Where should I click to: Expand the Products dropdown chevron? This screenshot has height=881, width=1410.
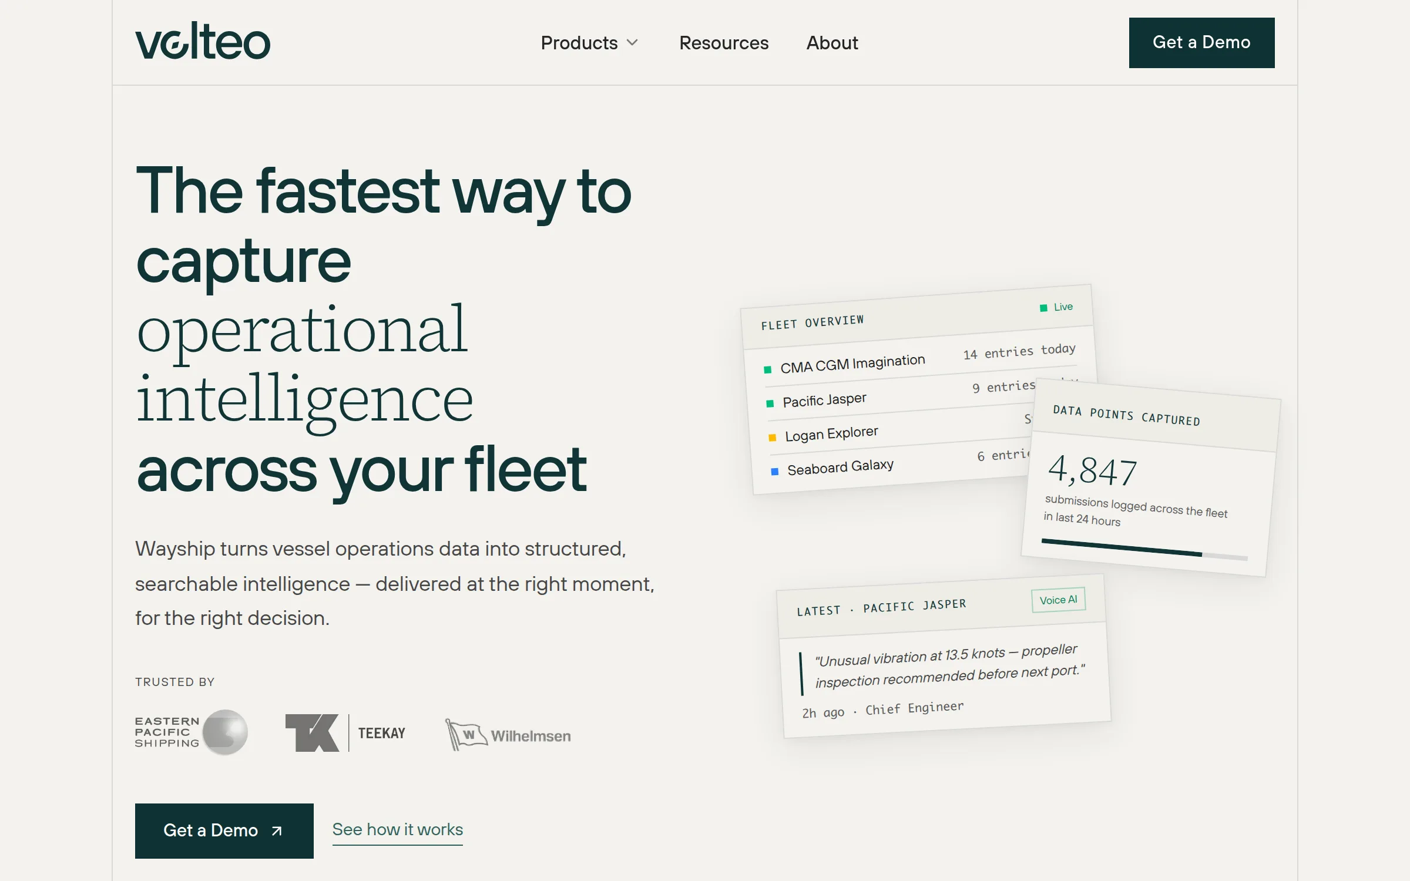pos(632,43)
